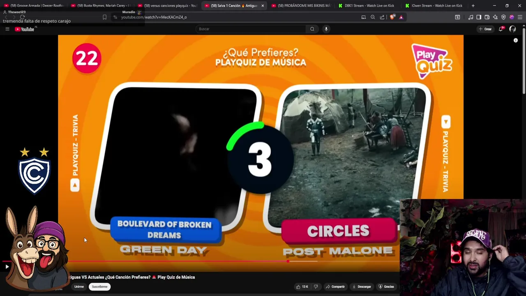
Task: Reload the page
Action: (x=22, y=17)
